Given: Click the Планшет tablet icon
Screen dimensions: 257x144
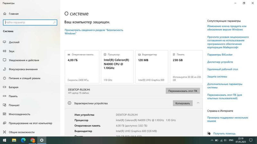Looking at the screenshot, I should coord(4,105).
